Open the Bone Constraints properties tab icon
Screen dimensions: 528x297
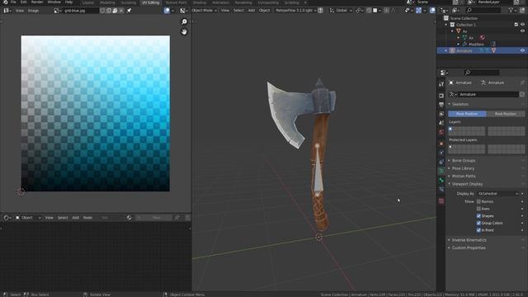[x=441, y=189]
